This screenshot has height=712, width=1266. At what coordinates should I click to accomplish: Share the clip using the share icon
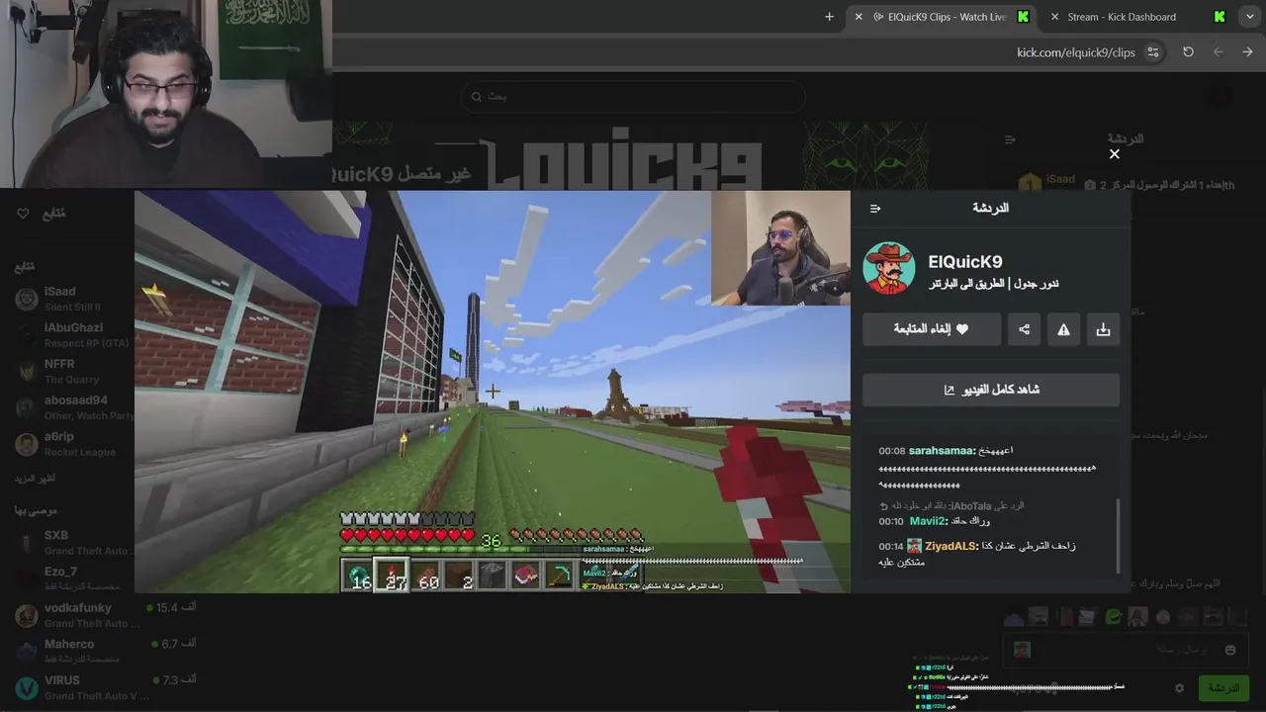1024,329
